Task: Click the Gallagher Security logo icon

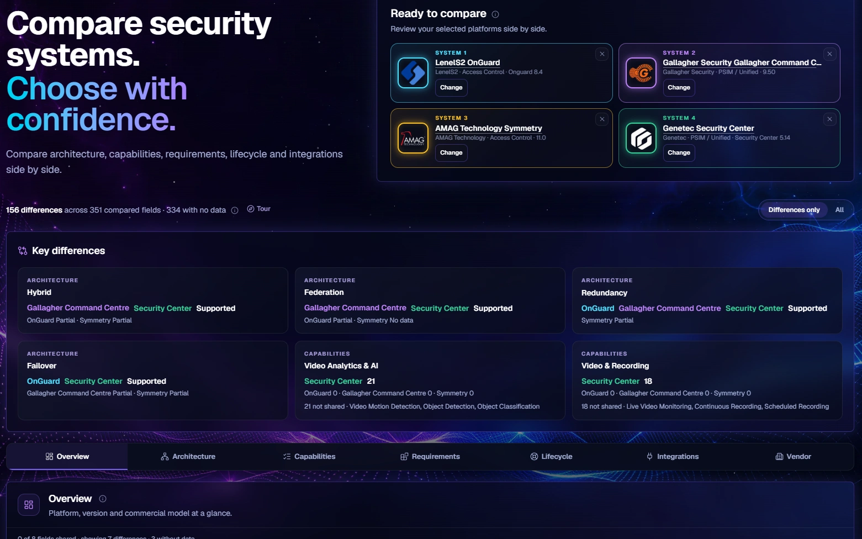Action: click(x=641, y=73)
